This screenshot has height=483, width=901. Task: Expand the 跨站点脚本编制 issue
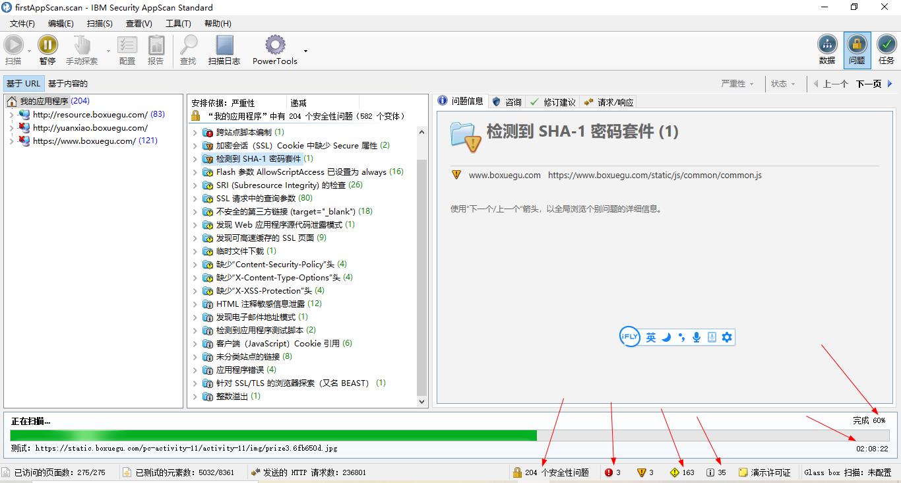[195, 133]
